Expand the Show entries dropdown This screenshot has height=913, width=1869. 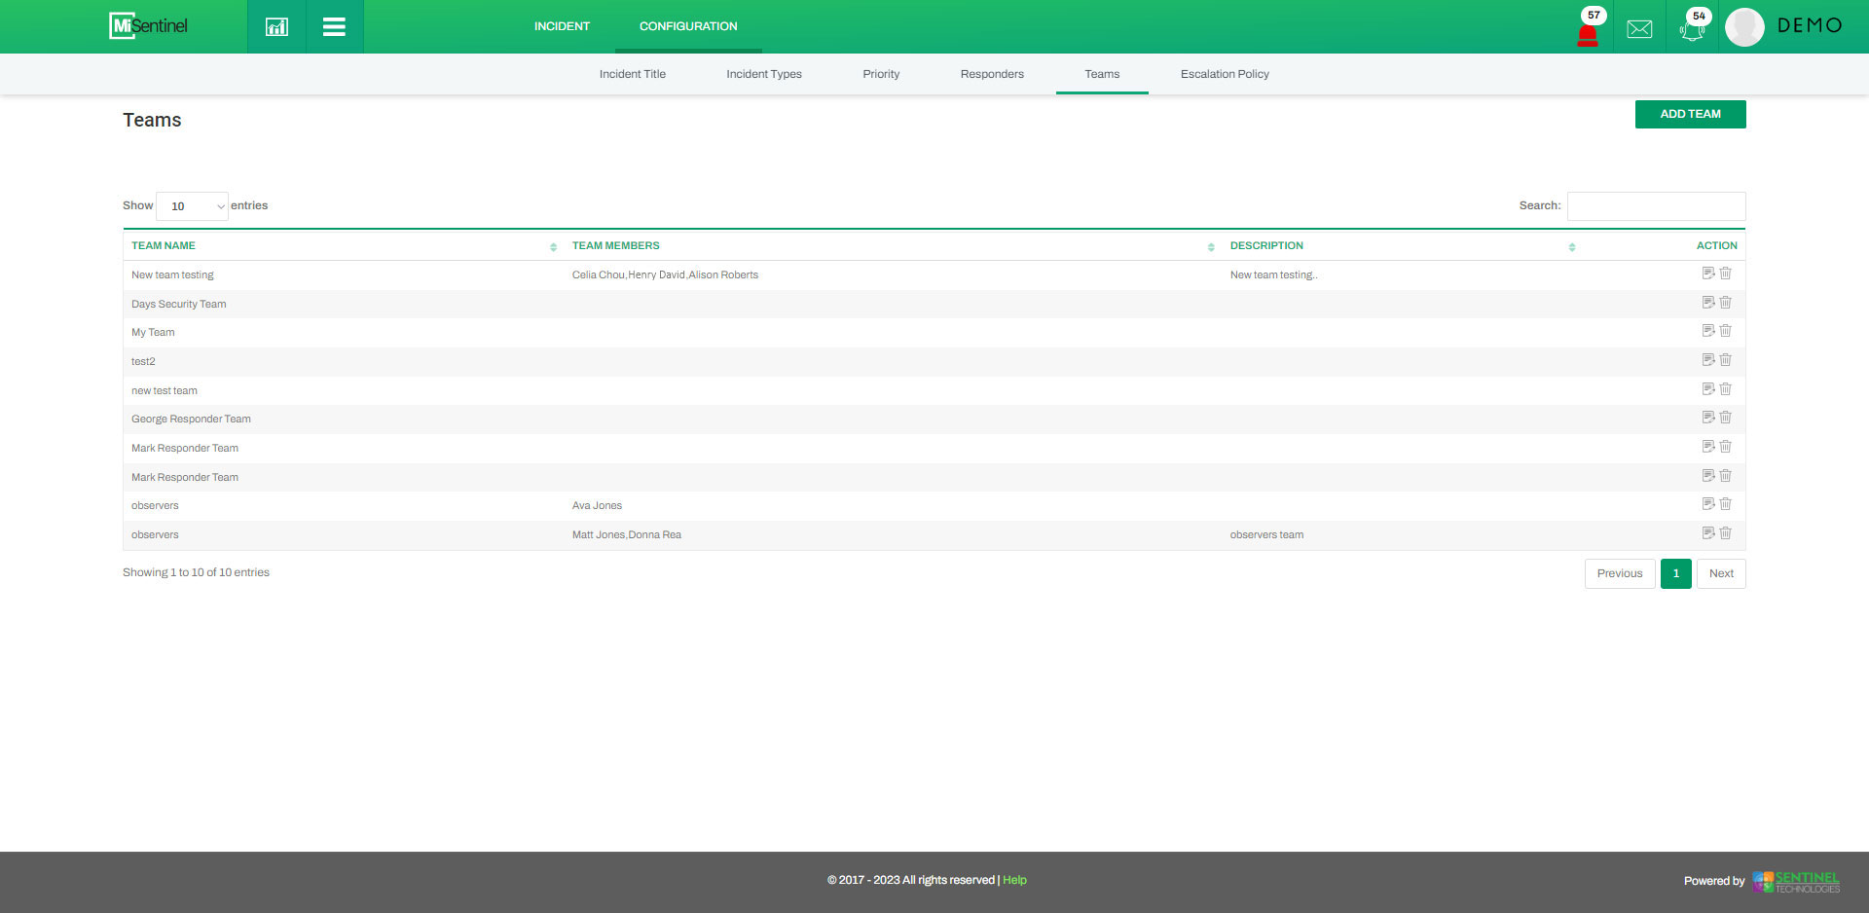[x=192, y=206]
